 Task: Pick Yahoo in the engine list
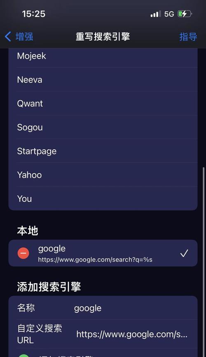coord(103,175)
